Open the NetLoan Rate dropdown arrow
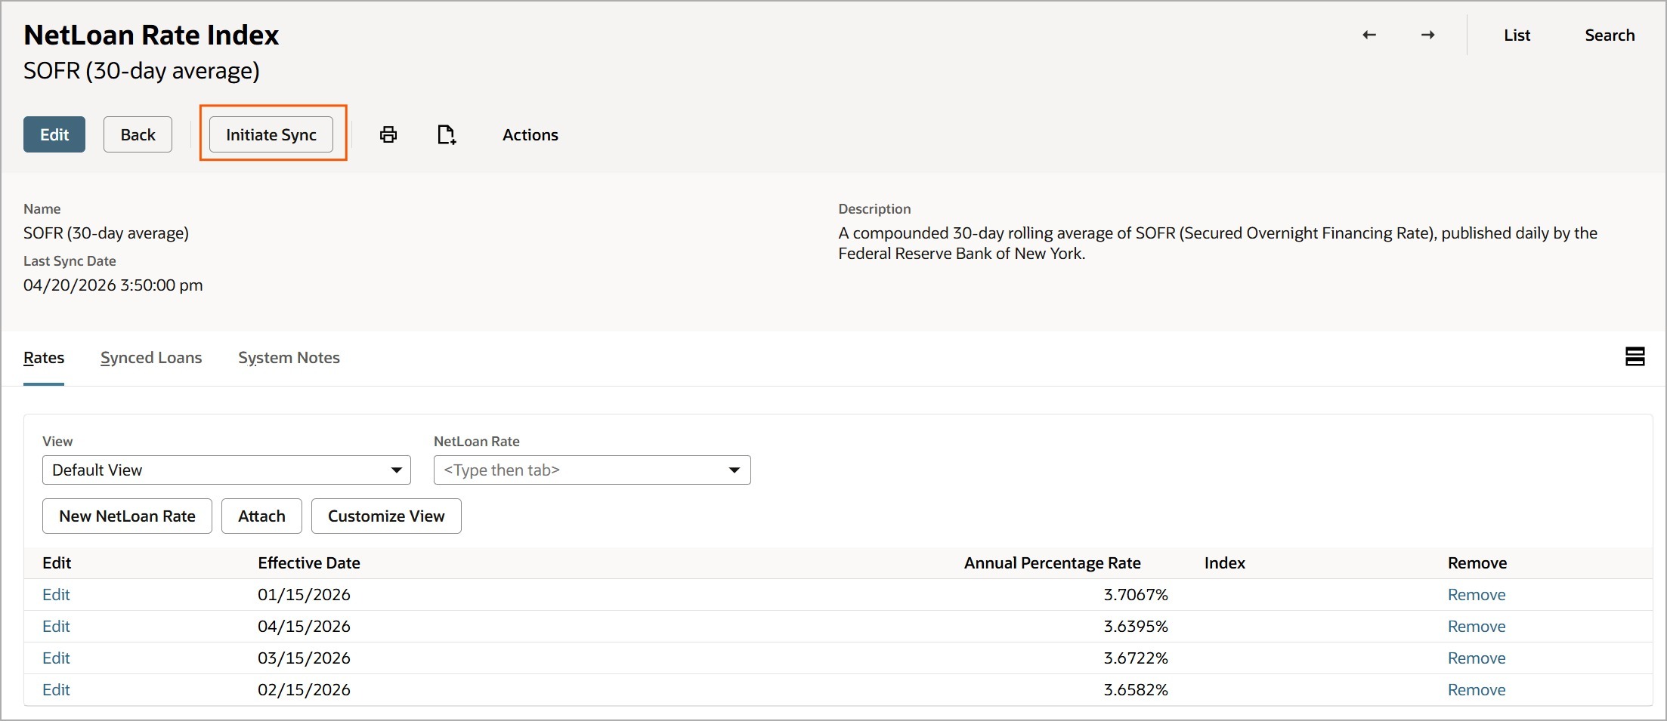 734,470
